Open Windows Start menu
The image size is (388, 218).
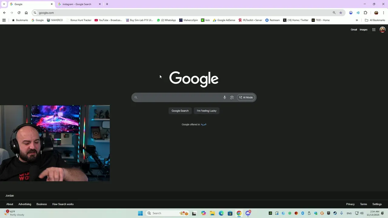(140, 213)
